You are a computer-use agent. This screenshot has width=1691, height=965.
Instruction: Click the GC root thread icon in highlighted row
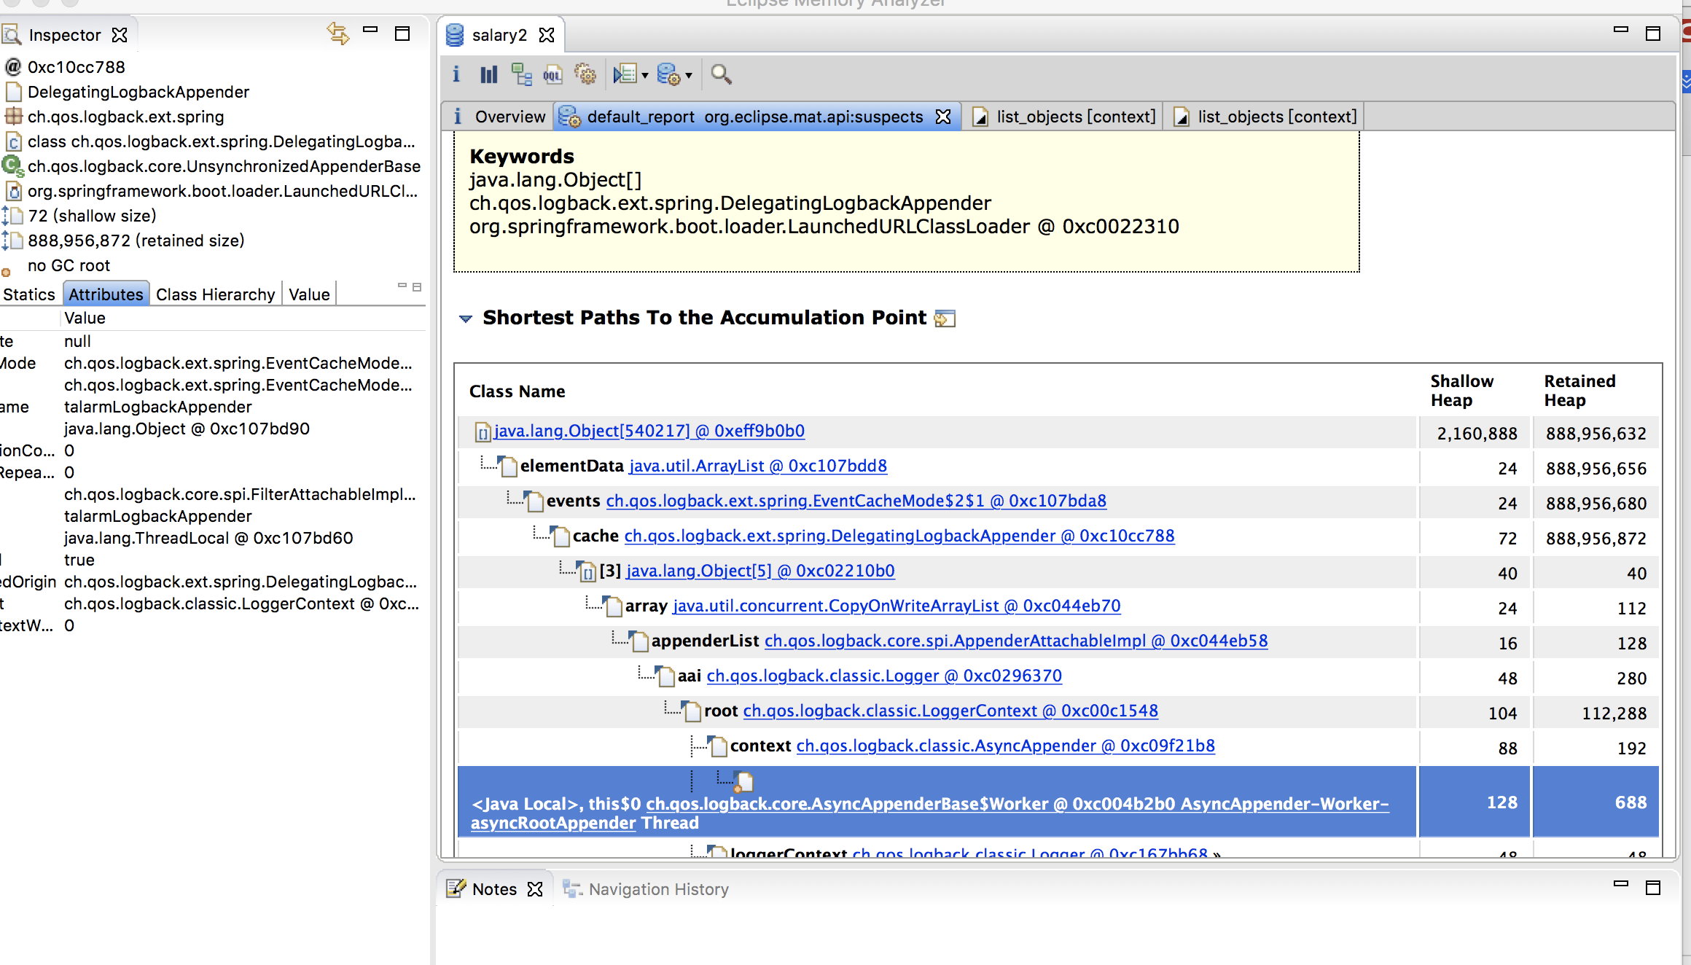tap(744, 782)
